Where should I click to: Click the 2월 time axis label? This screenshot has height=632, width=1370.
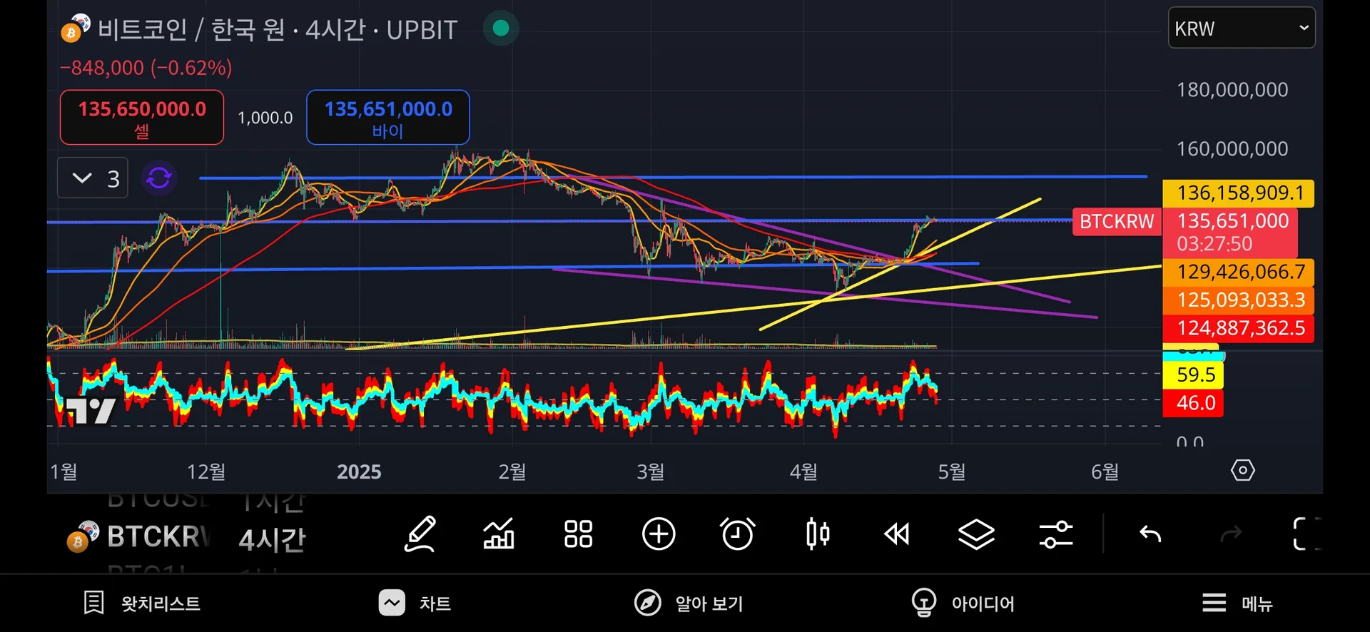[x=512, y=472]
